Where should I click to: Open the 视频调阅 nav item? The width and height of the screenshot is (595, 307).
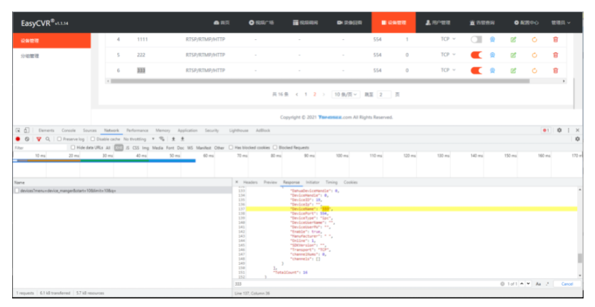pyautogui.click(x=305, y=23)
